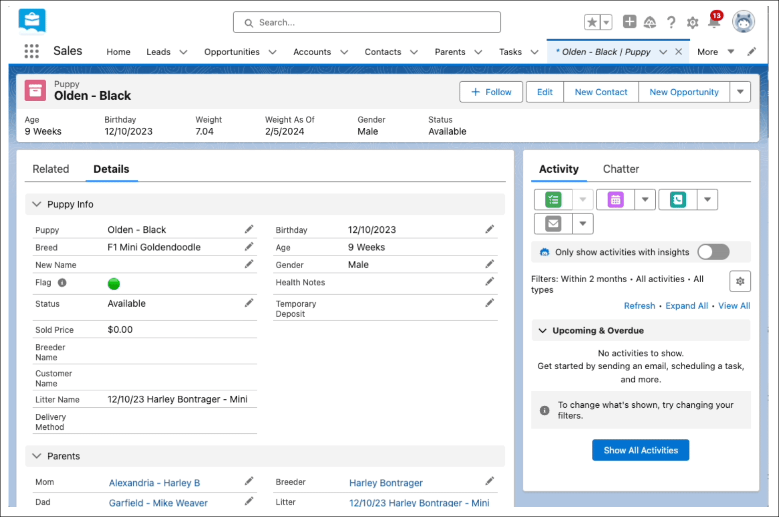779x517 pixels.
Task: Switch to the Chatter tab
Action: coord(621,169)
